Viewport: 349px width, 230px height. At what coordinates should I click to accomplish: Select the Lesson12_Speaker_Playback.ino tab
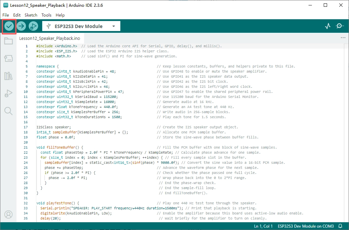click(x=50, y=39)
